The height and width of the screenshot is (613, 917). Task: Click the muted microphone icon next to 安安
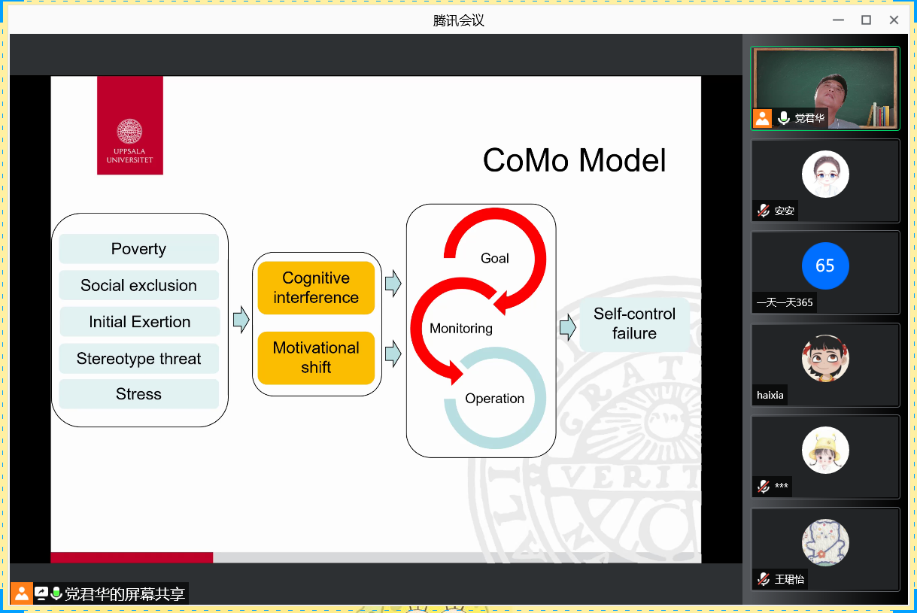click(x=764, y=211)
